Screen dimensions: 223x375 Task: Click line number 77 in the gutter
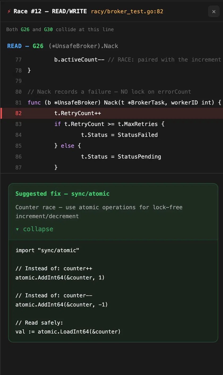[x=18, y=59]
